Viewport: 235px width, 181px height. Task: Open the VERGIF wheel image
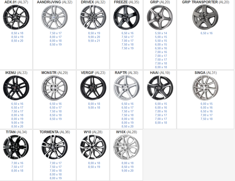pyautogui.click(x=93, y=88)
